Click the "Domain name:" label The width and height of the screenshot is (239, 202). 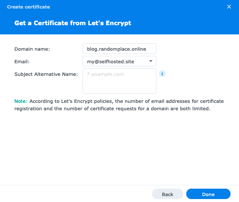click(x=32, y=49)
